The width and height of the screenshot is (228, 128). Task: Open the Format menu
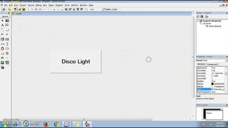(x=31, y=5)
